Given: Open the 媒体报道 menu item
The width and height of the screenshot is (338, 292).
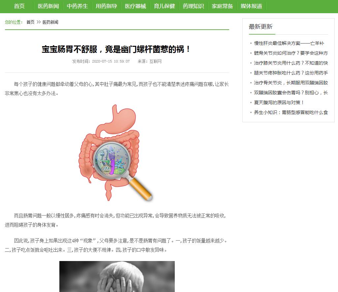Looking at the screenshot, I should point(251,6).
